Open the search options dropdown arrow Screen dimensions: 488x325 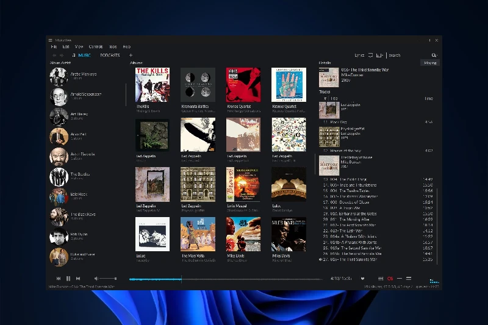coord(437,55)
